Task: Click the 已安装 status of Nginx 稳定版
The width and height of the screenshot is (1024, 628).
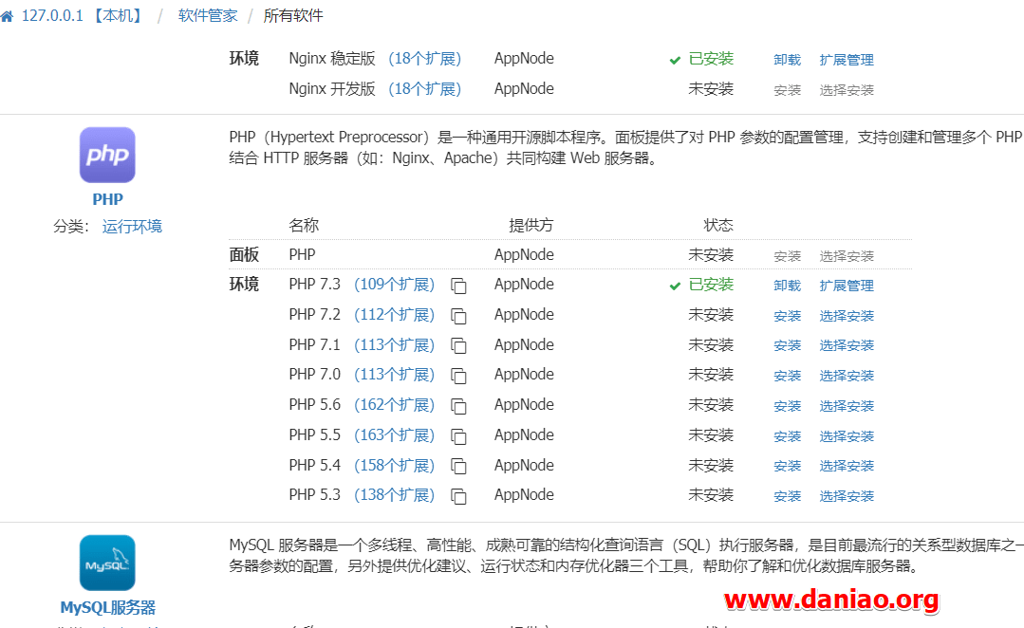Action: click(x=711, y=59)
